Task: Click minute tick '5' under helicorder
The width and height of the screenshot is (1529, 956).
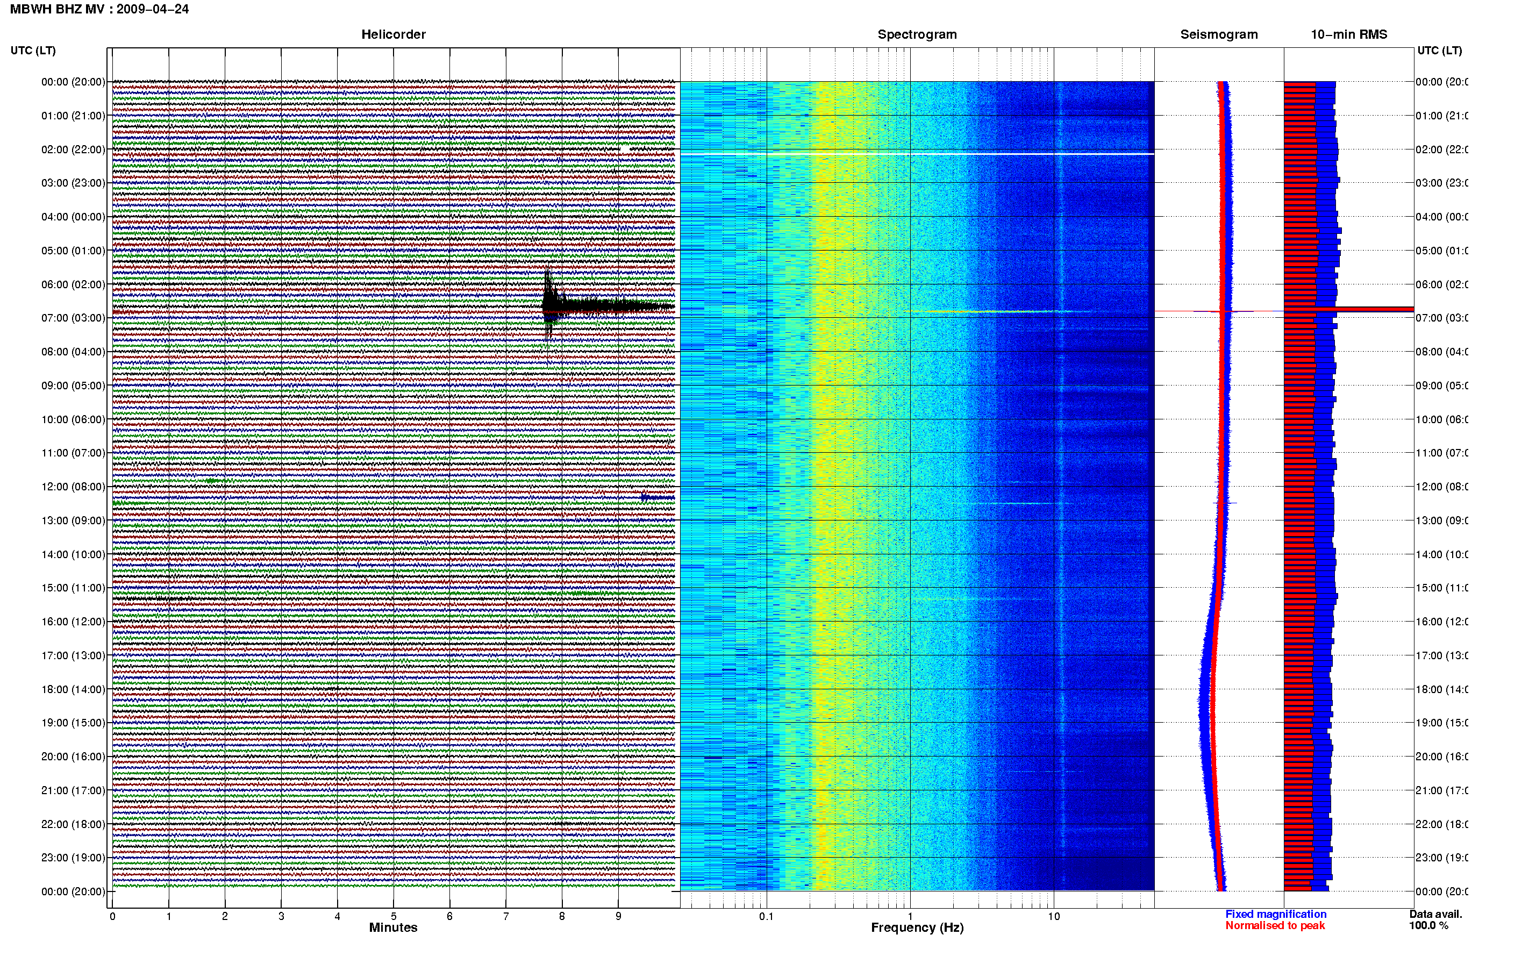Action: 393,916
